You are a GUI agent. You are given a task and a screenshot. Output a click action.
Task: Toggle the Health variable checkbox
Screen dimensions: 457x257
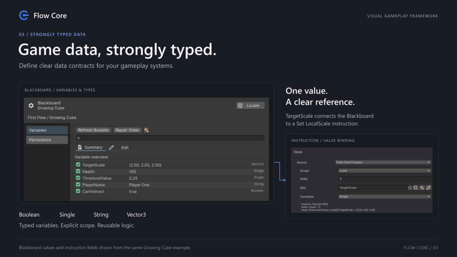coord(78,171)
